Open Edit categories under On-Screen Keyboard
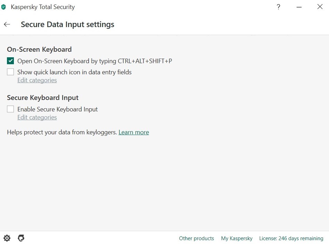329x244 pixels. 37,80
